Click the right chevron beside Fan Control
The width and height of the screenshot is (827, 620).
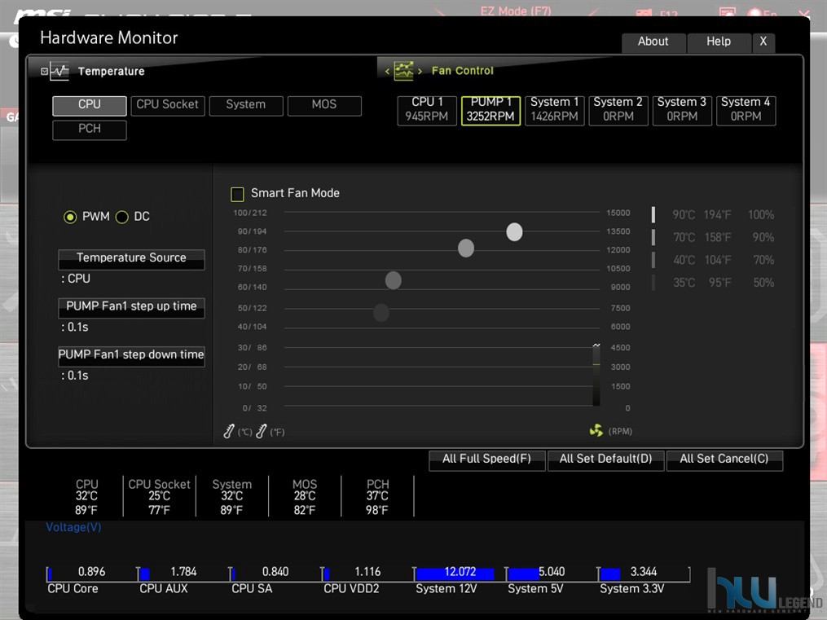pyautogui.click(x=420, y=71)
